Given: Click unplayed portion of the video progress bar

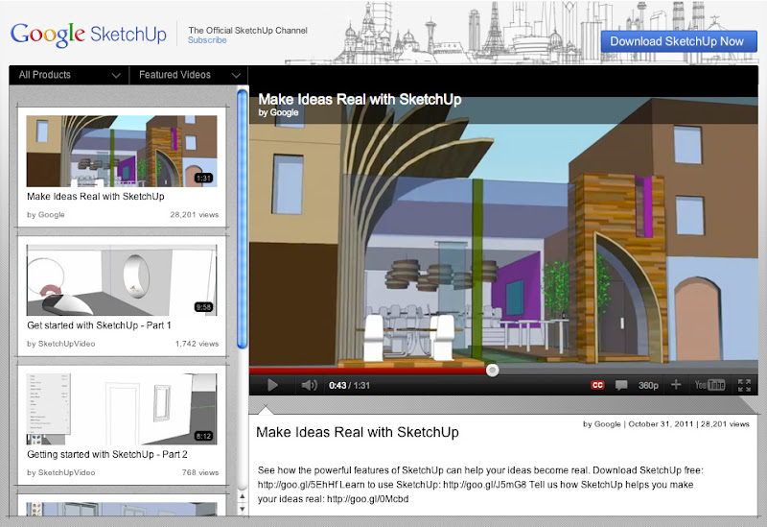Looking at the screenshot, I should point(628,371).
